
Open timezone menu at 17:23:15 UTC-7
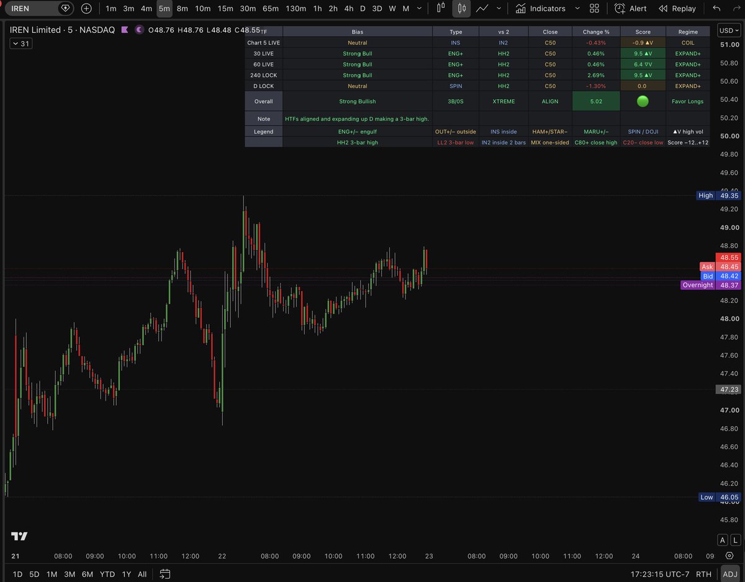(x=659, y=575)
